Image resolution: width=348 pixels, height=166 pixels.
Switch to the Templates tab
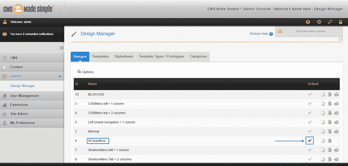[101, 57]
